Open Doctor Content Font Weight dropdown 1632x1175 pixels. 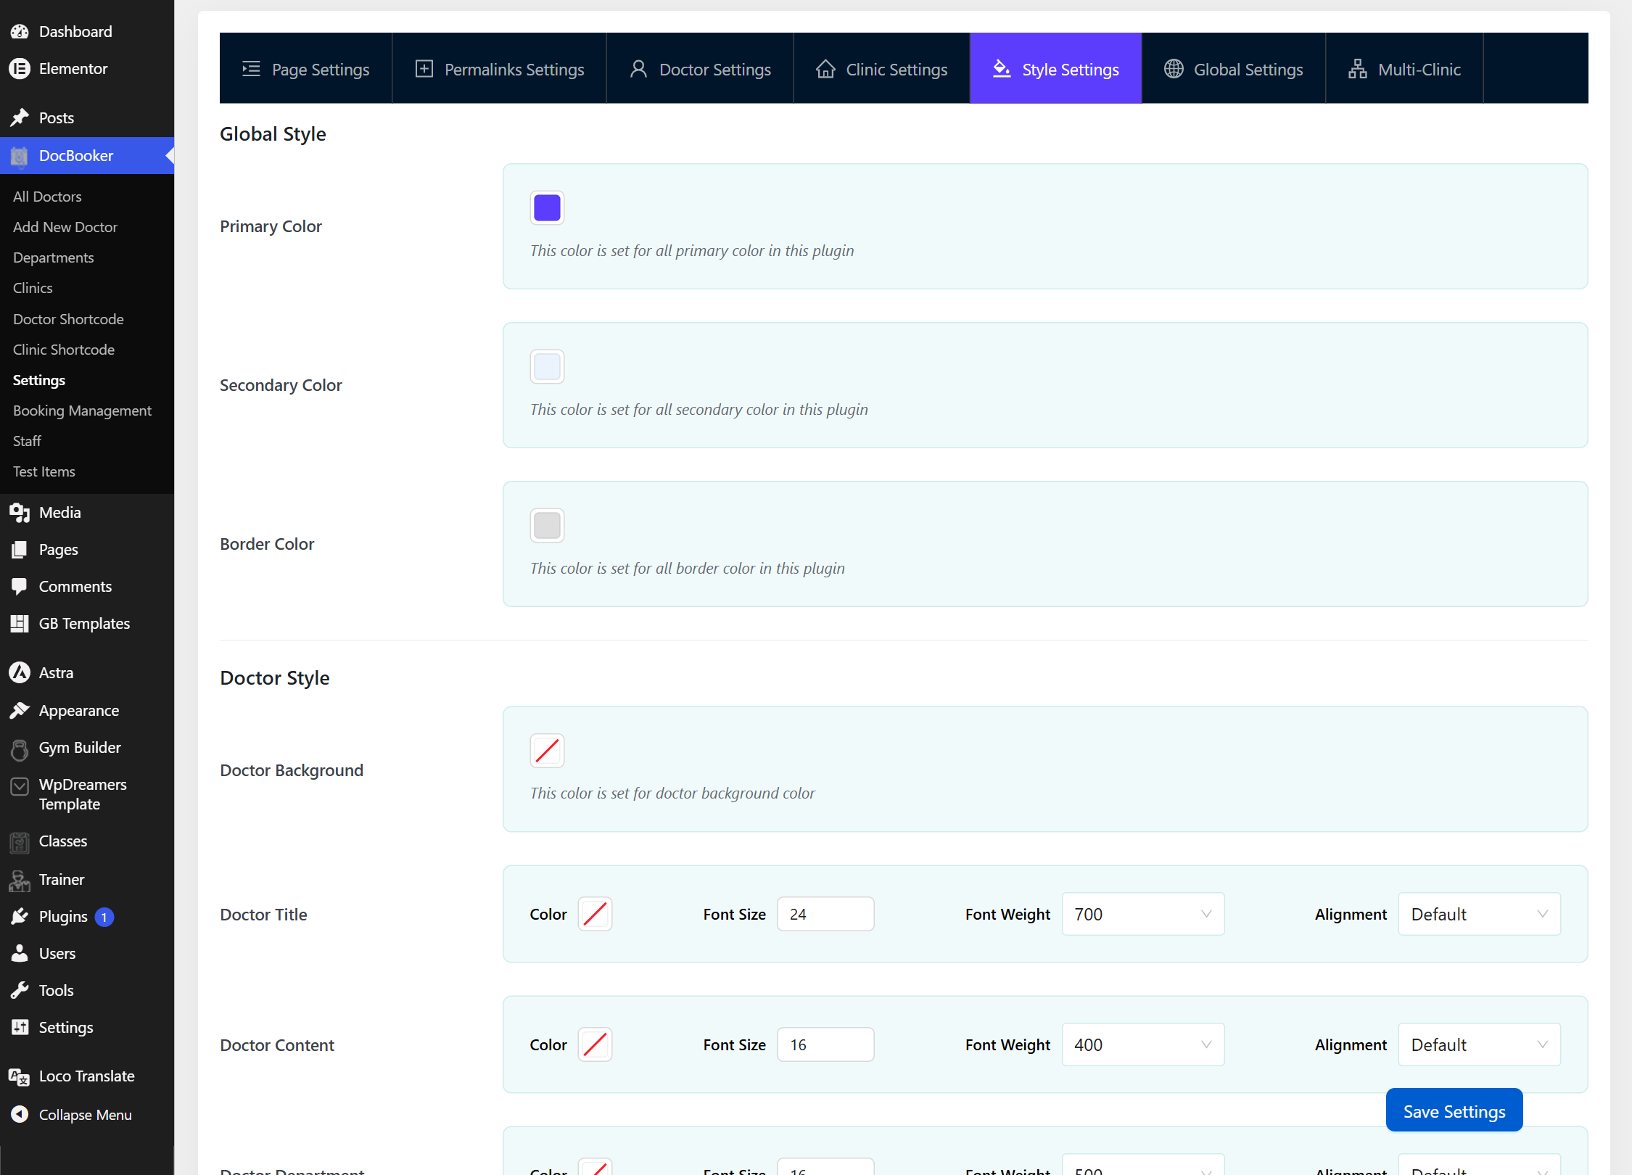pos(1143,1044)
